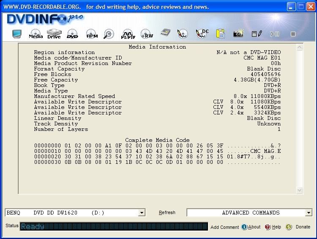Click the 'Region information' label
Viewport: 317px width, 239px height.
tap(64, 52)
